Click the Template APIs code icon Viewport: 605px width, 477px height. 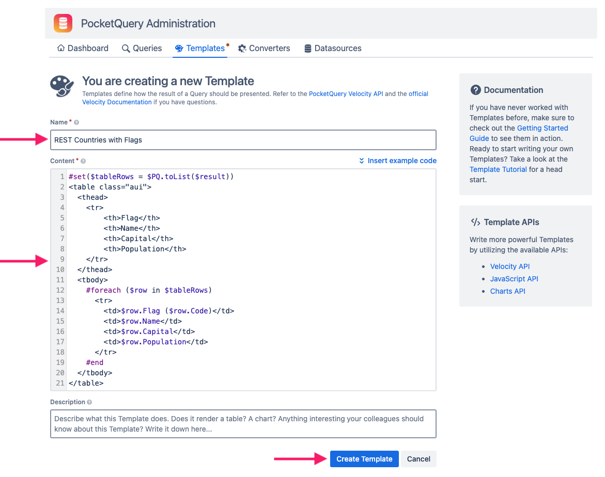click(x=475, y=222)
